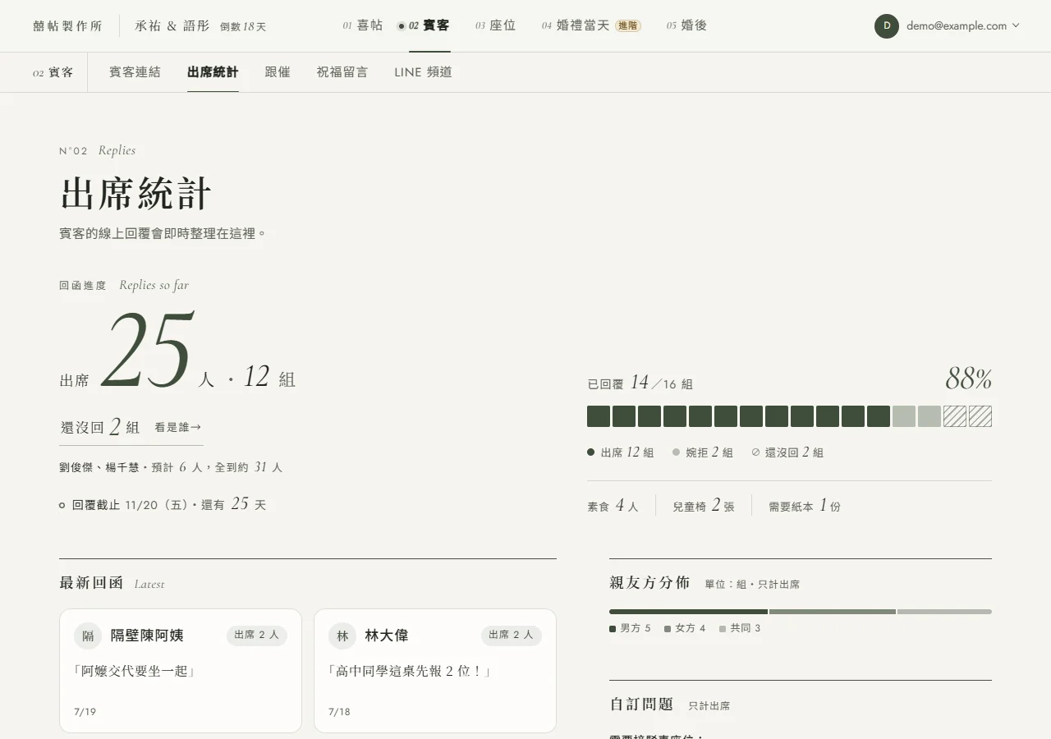Click the 進階 badge beside 婚禮當天
This screenshot has width=1051, height=739.
click(x=628, y=26)
